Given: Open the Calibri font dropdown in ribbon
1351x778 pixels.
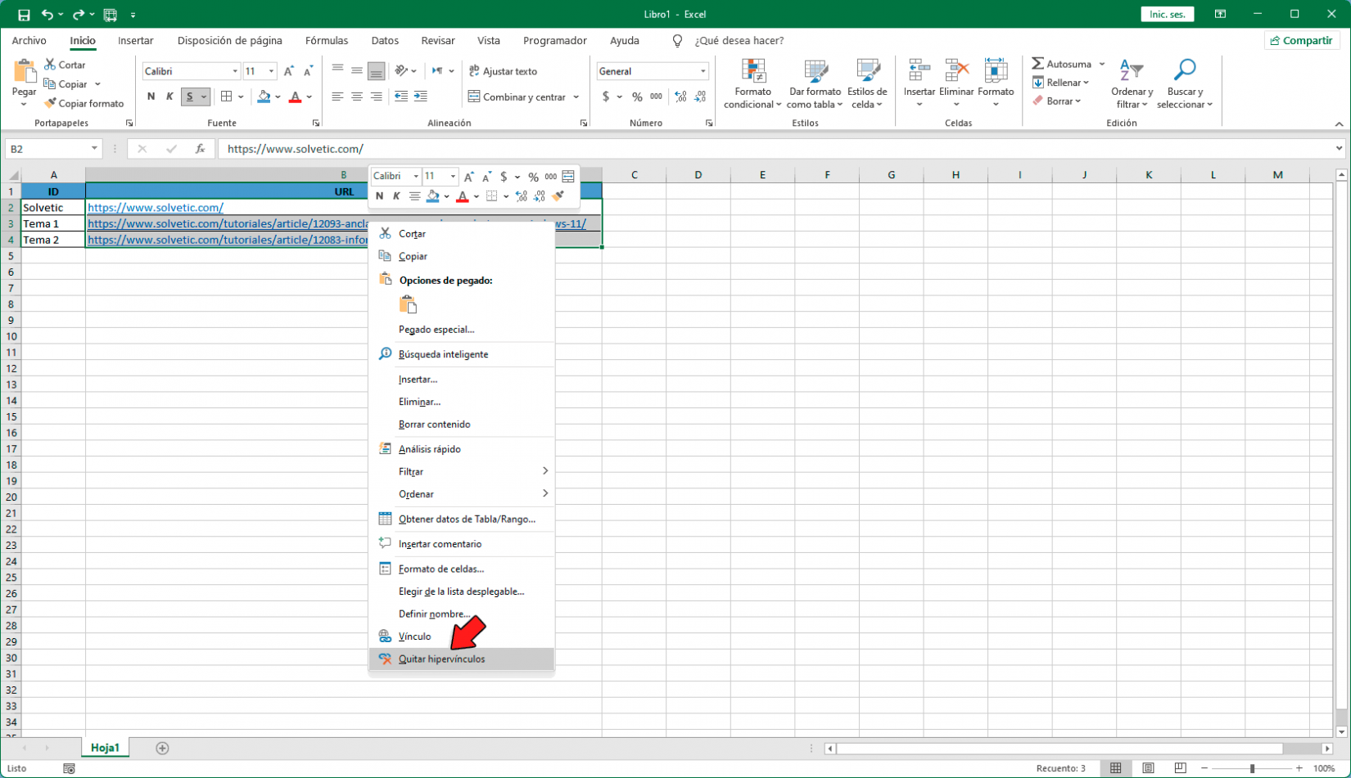Looking at the screenshot, I should click(x=235, y=71).
